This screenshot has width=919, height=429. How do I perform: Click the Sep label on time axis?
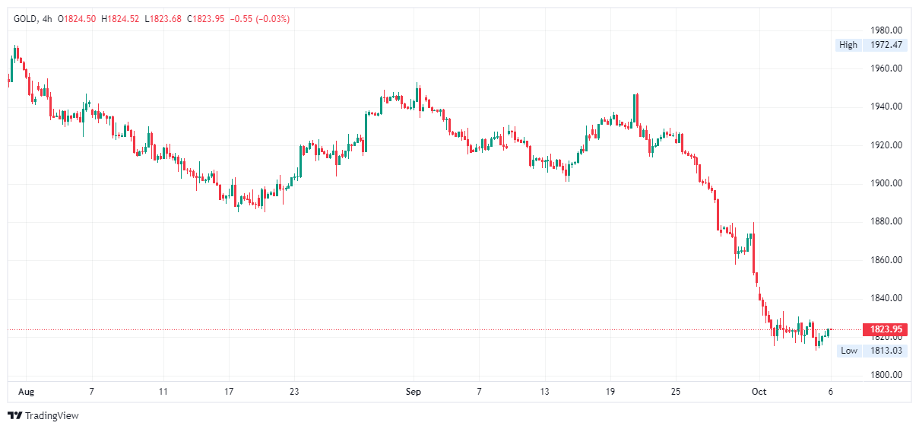tap(414, 392)
